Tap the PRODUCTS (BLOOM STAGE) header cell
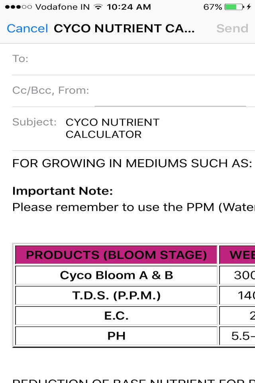 pos(116,255)
